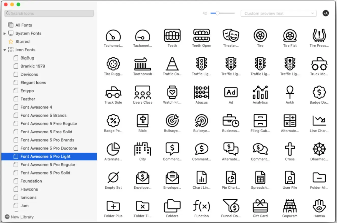Collapse the Icon Fonts group

(5, 50)
